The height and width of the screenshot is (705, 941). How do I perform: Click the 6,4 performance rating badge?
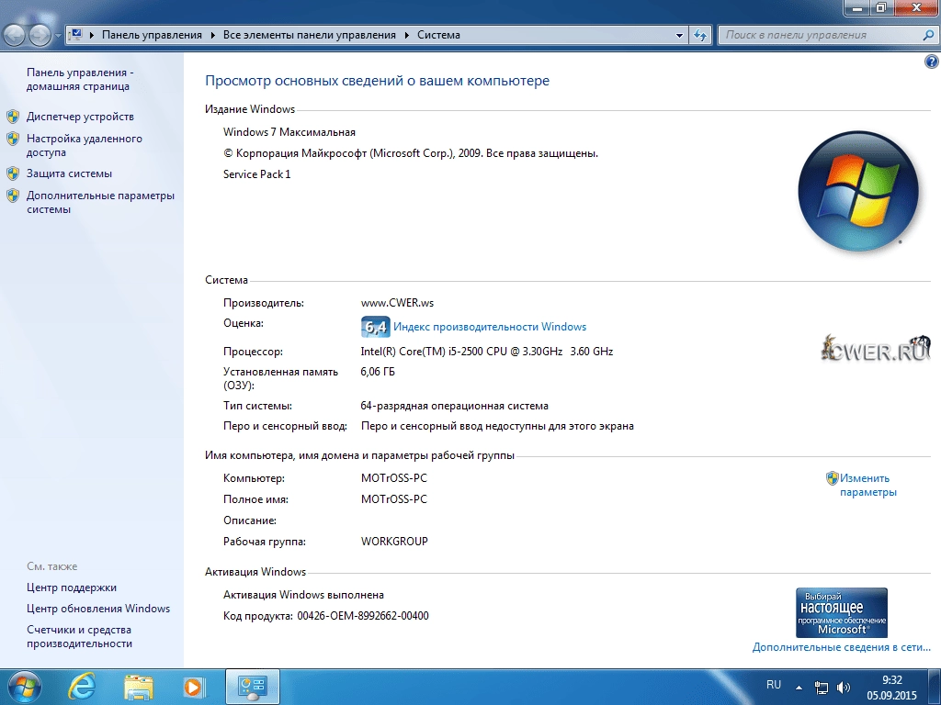pyautogui.click(x=375, y=327)
